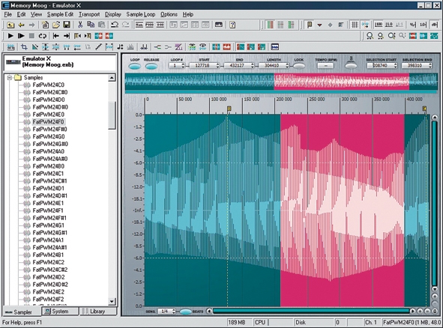
Task: Toggle the LOOP oval button
Action: pyautogui.click(x=135, y=67)
